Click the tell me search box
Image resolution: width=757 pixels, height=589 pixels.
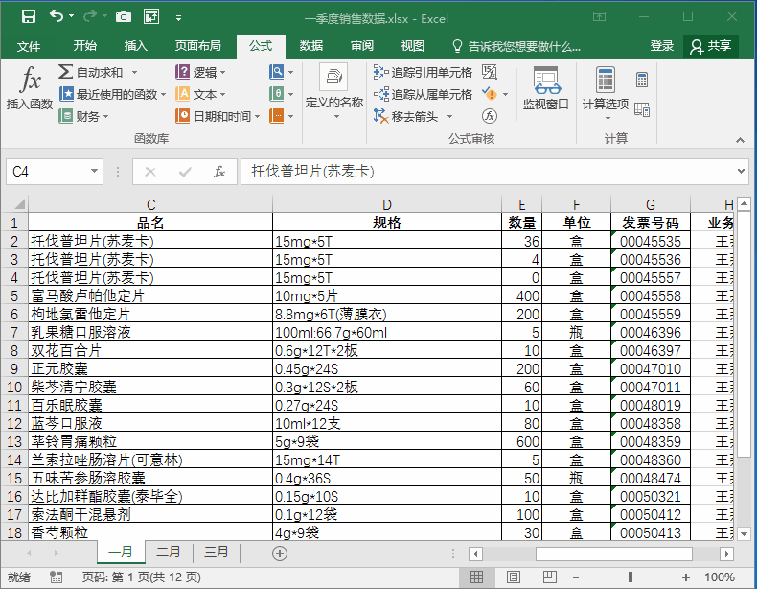tap(516, 46)
